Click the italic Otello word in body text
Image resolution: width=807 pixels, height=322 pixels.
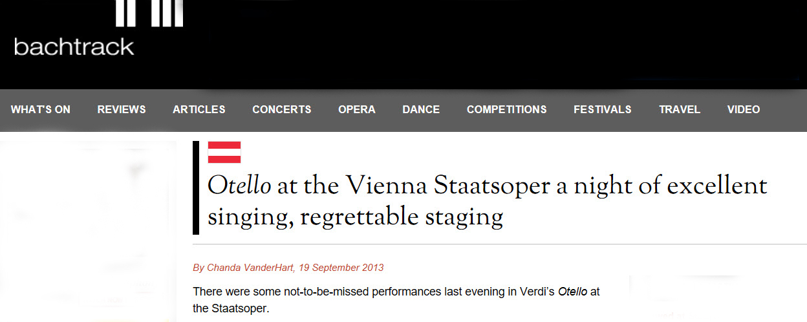[x=572, y=292]
